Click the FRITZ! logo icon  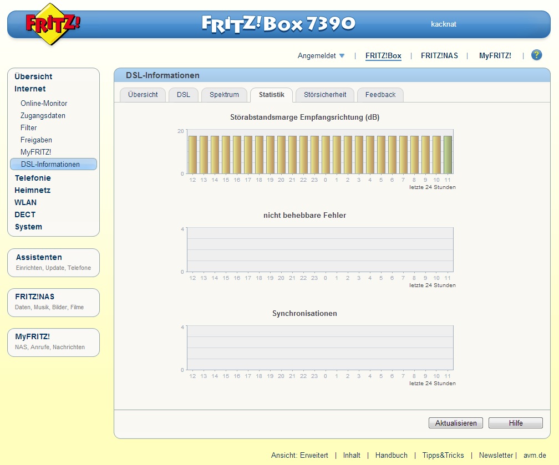tap(52, 24)
